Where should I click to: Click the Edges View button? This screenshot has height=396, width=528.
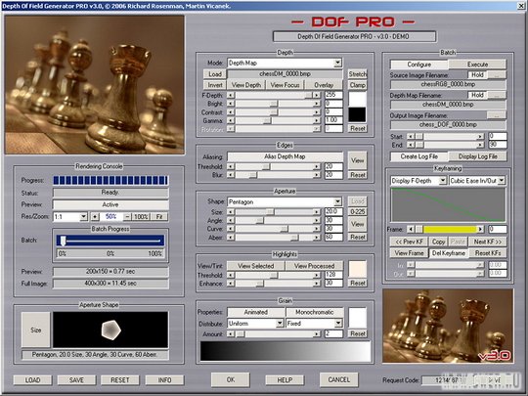tap(357, 160)
